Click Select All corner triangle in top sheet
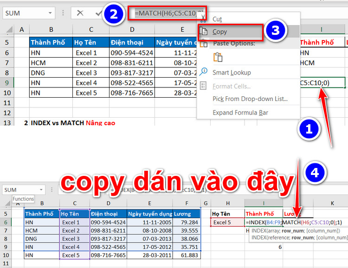Image resolution: width=348 pixels, height=268 pixels. (9, 30)
